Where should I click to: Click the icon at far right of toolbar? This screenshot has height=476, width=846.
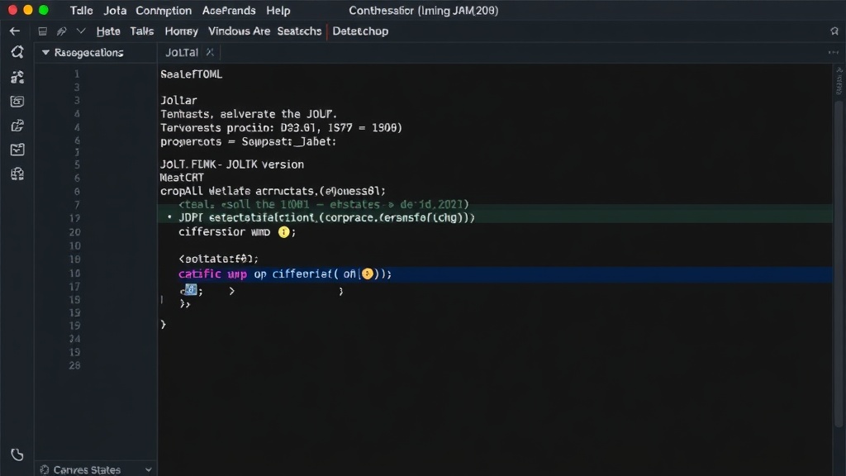tap(834, 31)
